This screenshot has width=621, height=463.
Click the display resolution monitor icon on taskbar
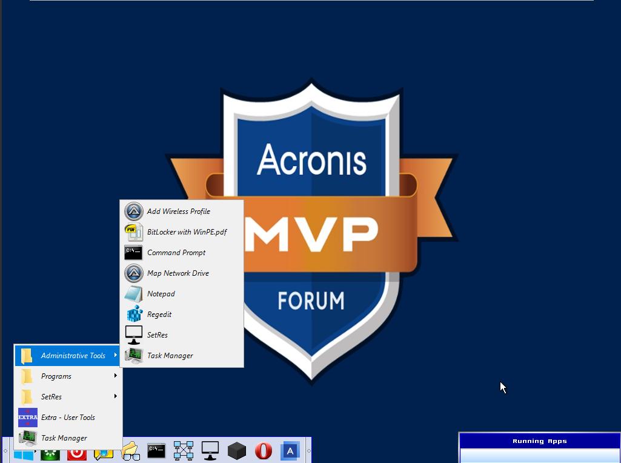(209, 451)
